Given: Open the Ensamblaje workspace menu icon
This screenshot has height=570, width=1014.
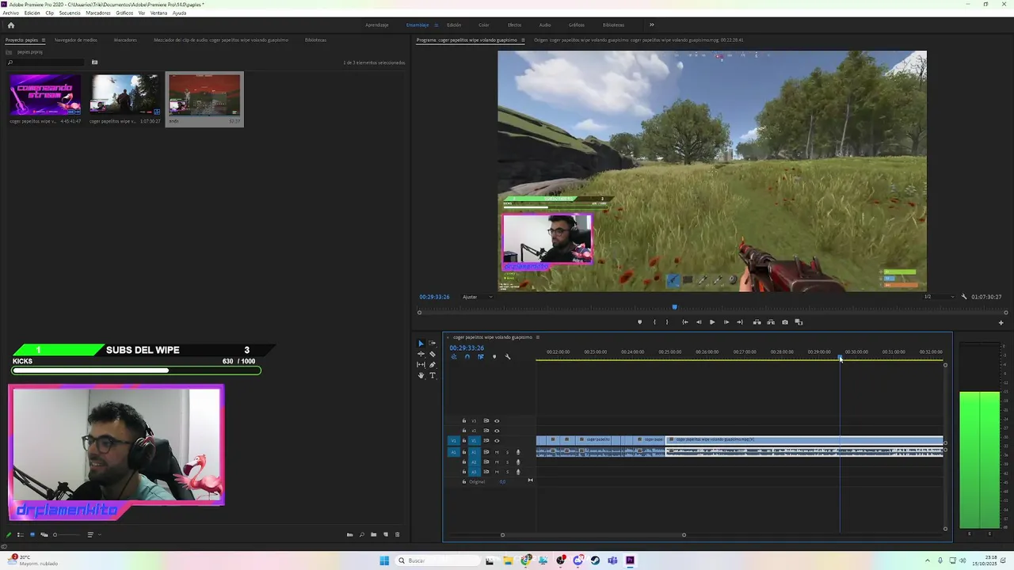Looking at the screenshot, I should click(x=436, y=25).
